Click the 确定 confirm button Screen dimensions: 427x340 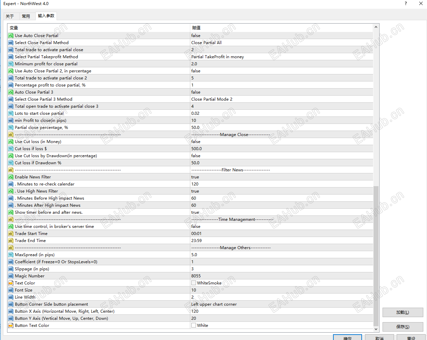tap(348, 337)
